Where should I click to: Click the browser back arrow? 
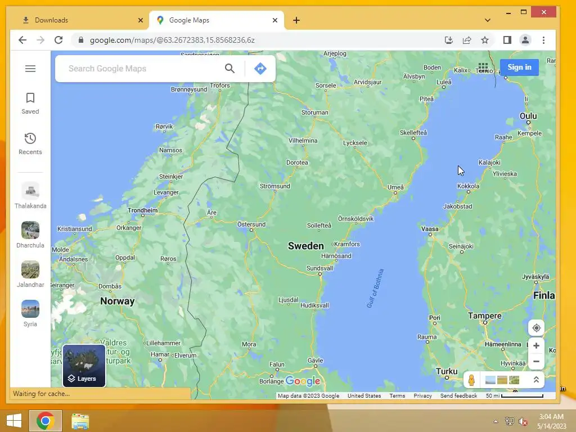pyautogui.click(x=22, y=40)
